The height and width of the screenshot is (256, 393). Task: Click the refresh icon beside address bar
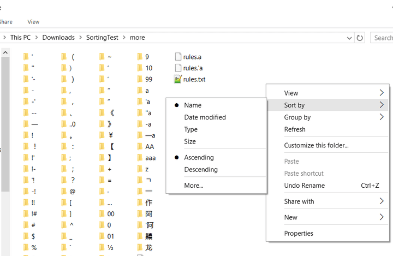[360, 38]
